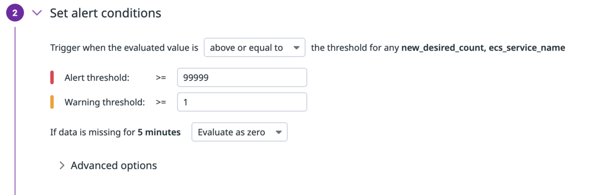This screenshot has height=195, width=615.
Task: Click the orange warning severity color bar
Action: coord(52,102)
